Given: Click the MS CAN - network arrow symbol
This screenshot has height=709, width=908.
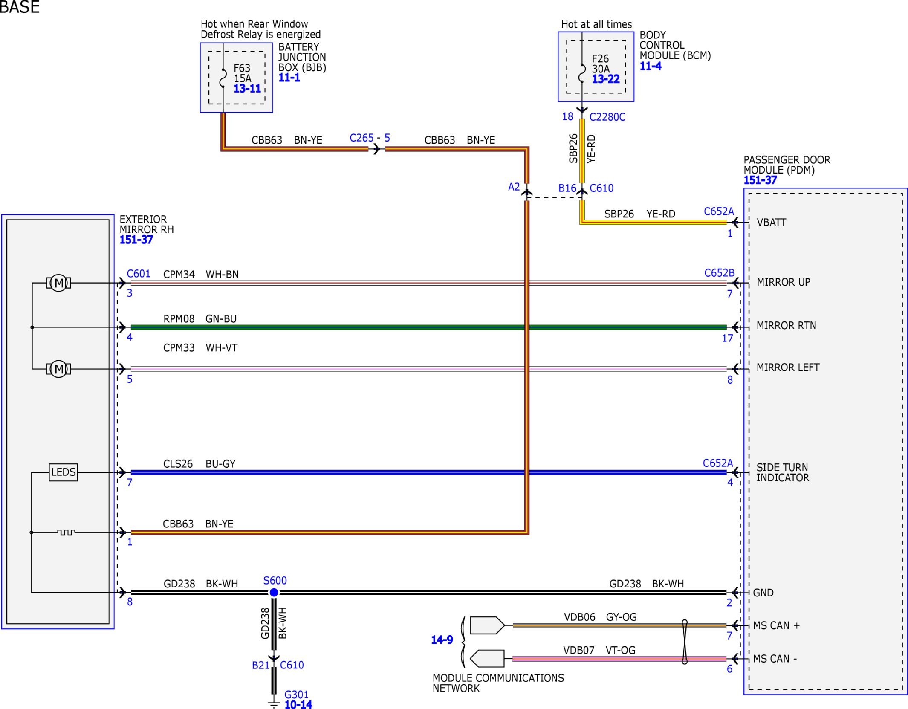Looking at the screenshot, I should [487, 659].
